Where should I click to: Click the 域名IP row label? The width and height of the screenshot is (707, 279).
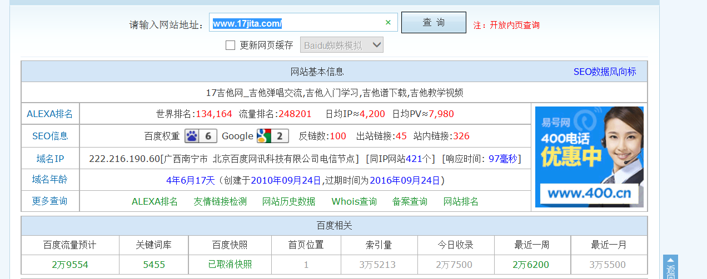coord(50,159)
